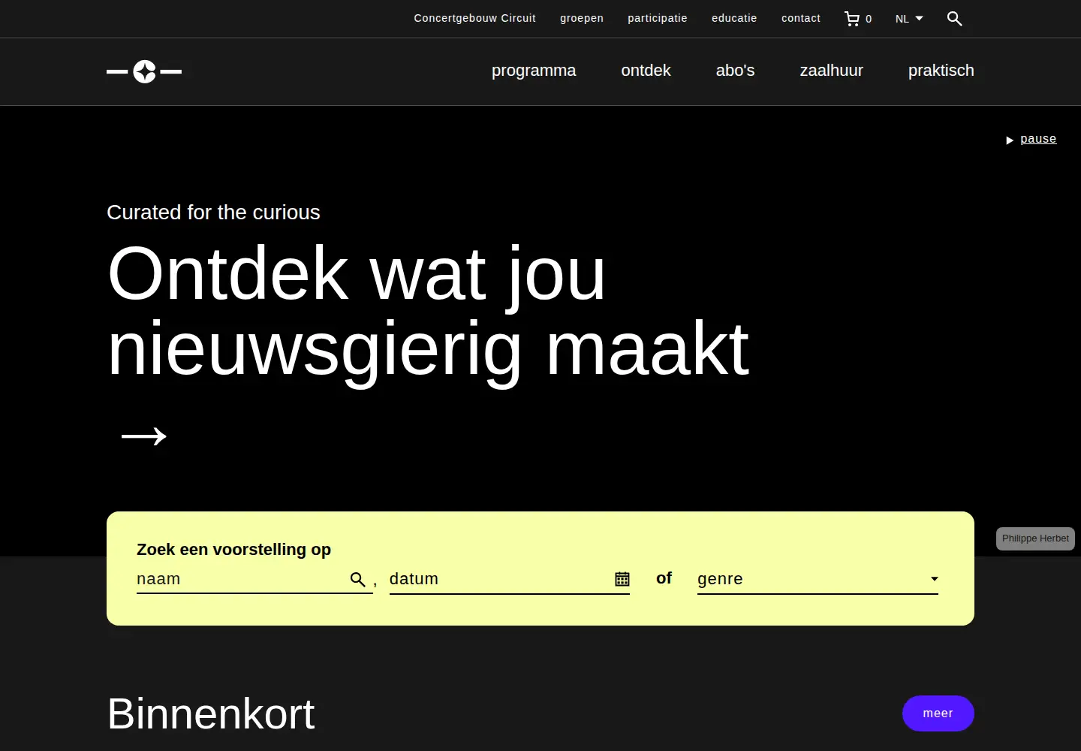Click the magnifier in naam field
Image resolution: width=1081 pixels, height=751 pixels.
click(358, 580)
